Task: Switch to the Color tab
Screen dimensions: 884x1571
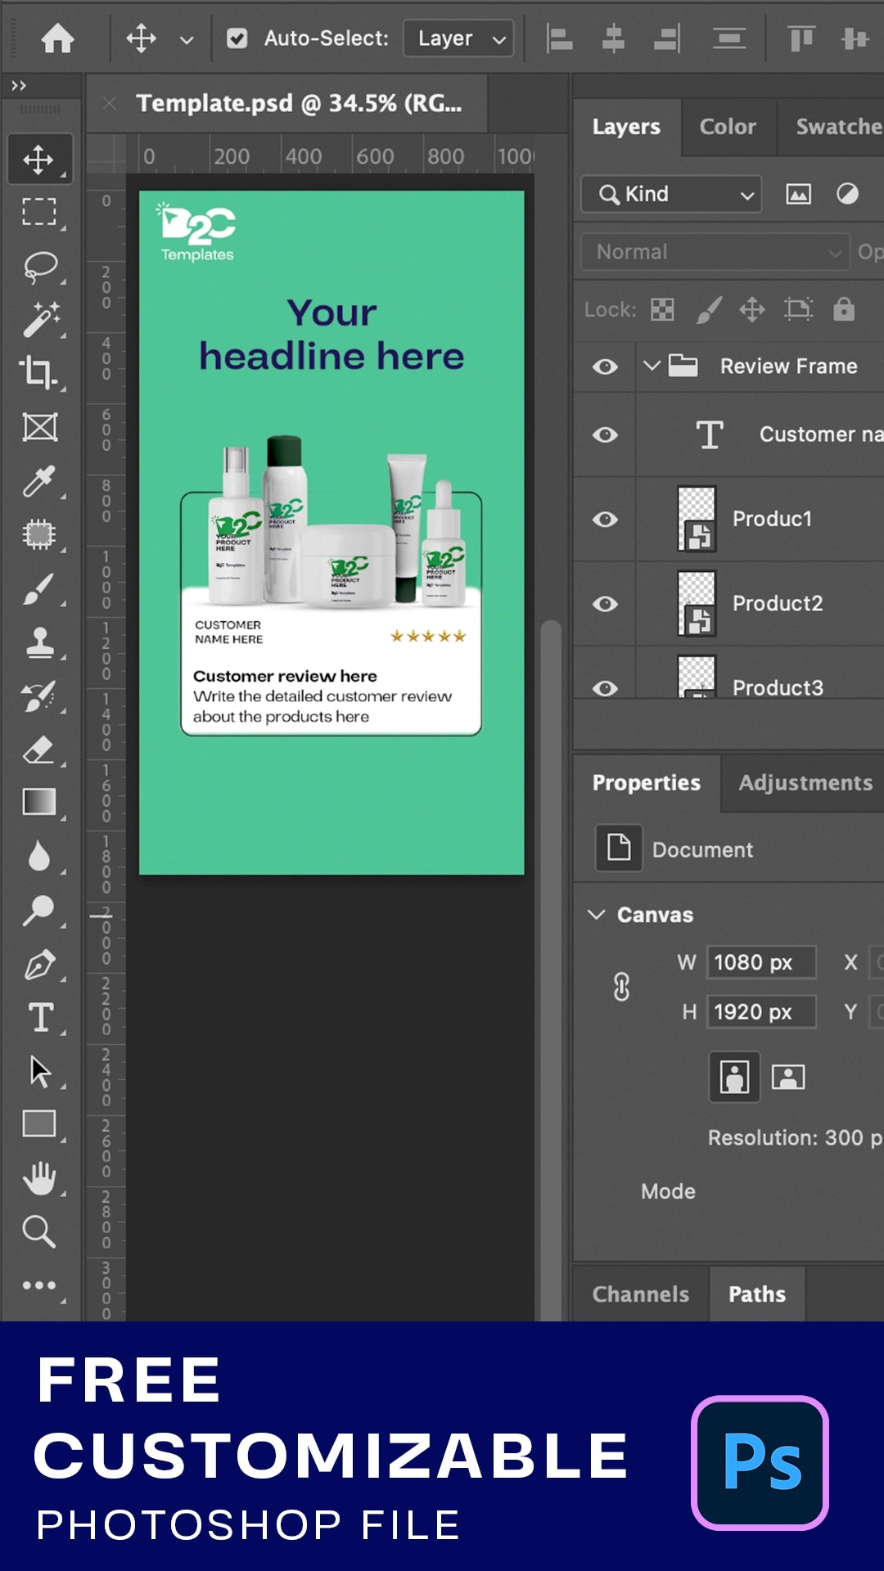Action: [727, 127]
